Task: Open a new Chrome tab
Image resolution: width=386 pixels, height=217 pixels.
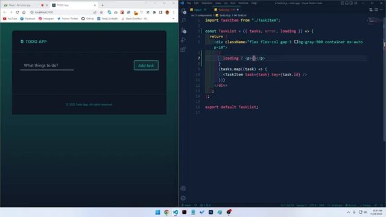Action: [103, 5]
